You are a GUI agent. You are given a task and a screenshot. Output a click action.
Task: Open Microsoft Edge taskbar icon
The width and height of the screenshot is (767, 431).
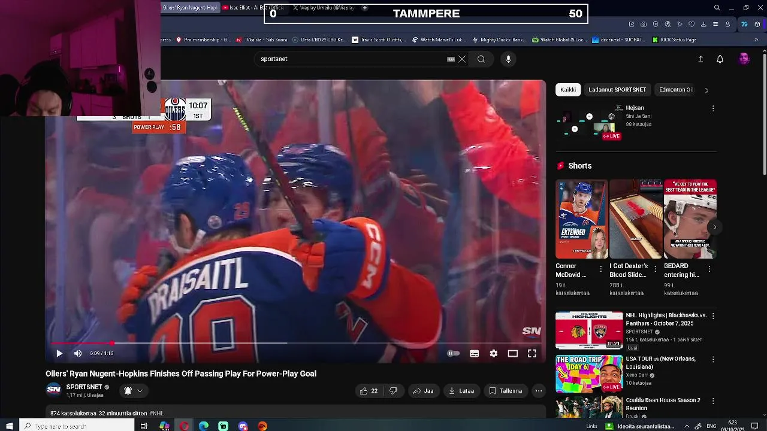pos(204,426)
